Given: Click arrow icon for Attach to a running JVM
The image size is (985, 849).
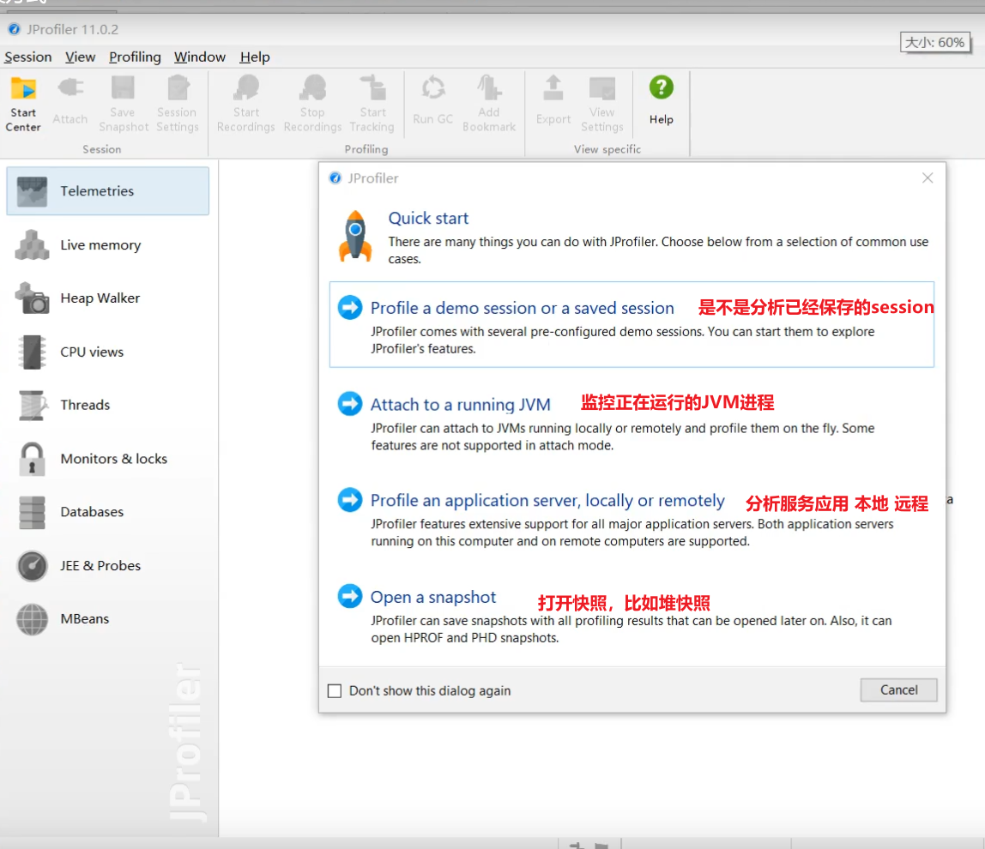Looking at the screenshot, I should [x=350, y=404].
